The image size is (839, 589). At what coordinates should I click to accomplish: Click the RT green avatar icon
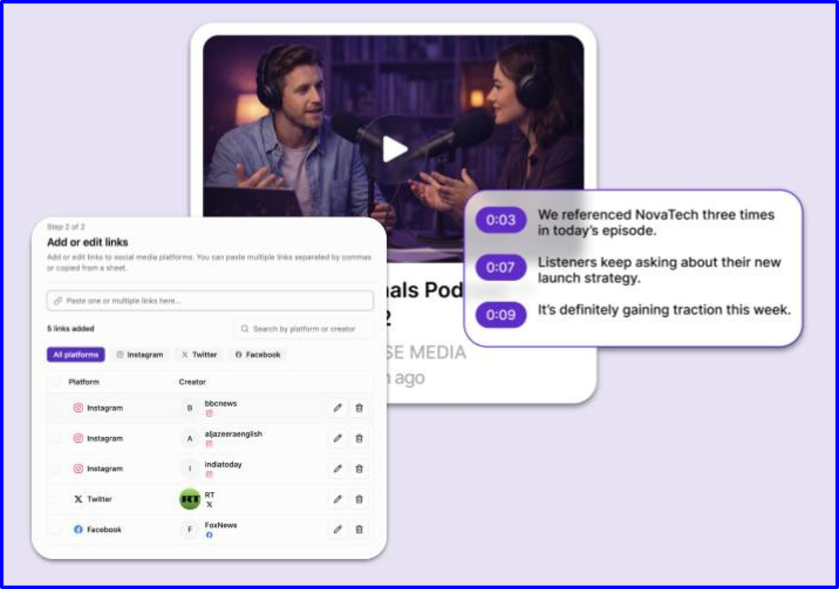click(190, 499)
